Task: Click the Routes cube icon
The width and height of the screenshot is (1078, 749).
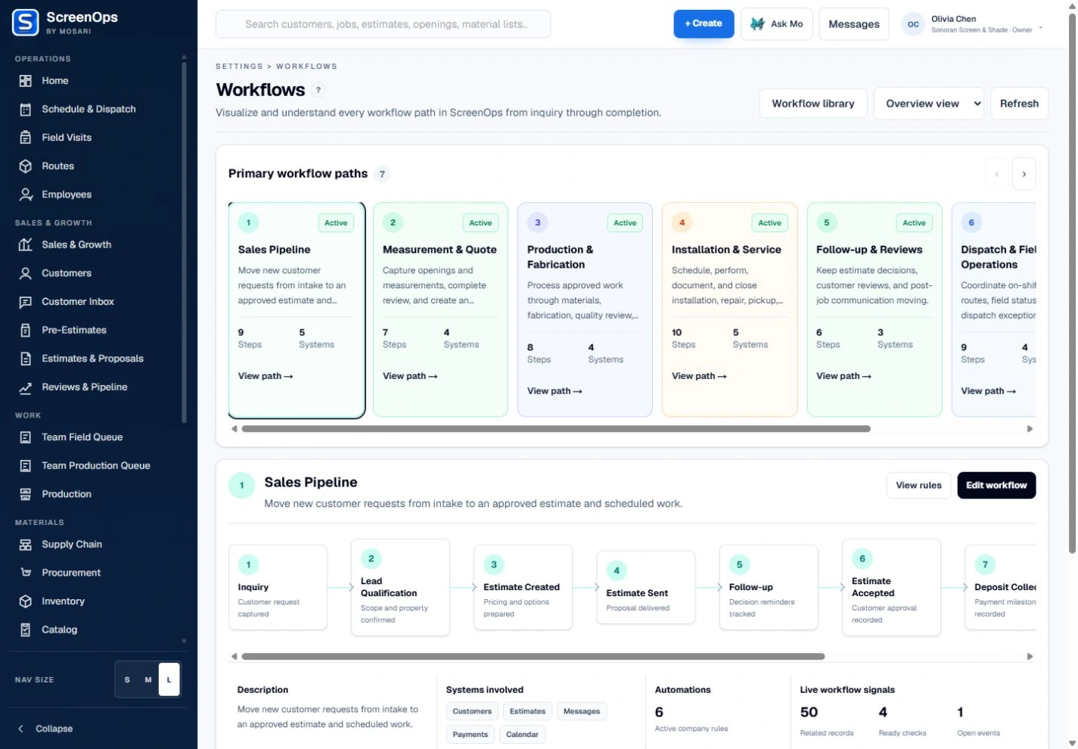Action: click(x=25, y=166)
